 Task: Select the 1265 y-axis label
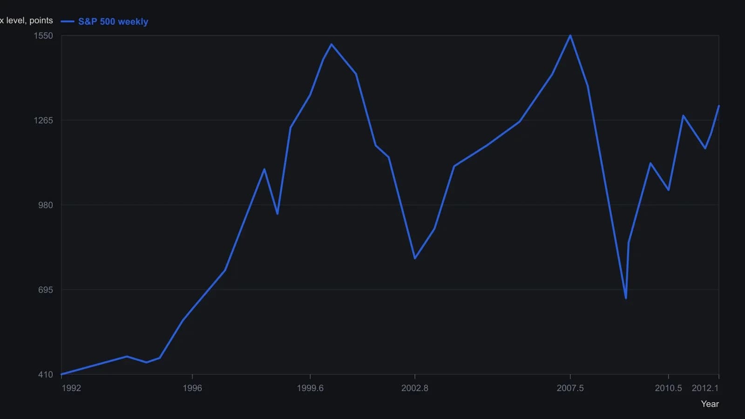pos(43,121)
